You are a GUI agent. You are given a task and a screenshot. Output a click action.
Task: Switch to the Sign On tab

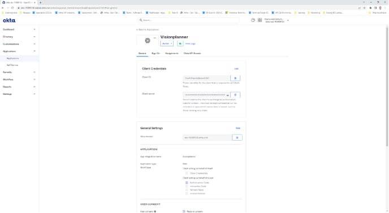click(156, 53)
